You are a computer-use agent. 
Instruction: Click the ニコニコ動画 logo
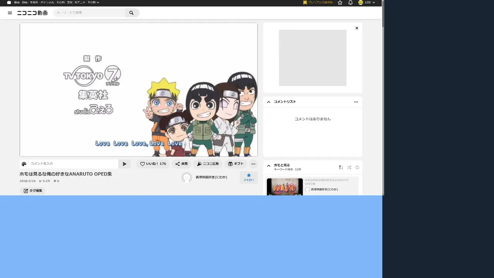coord(32,13)
